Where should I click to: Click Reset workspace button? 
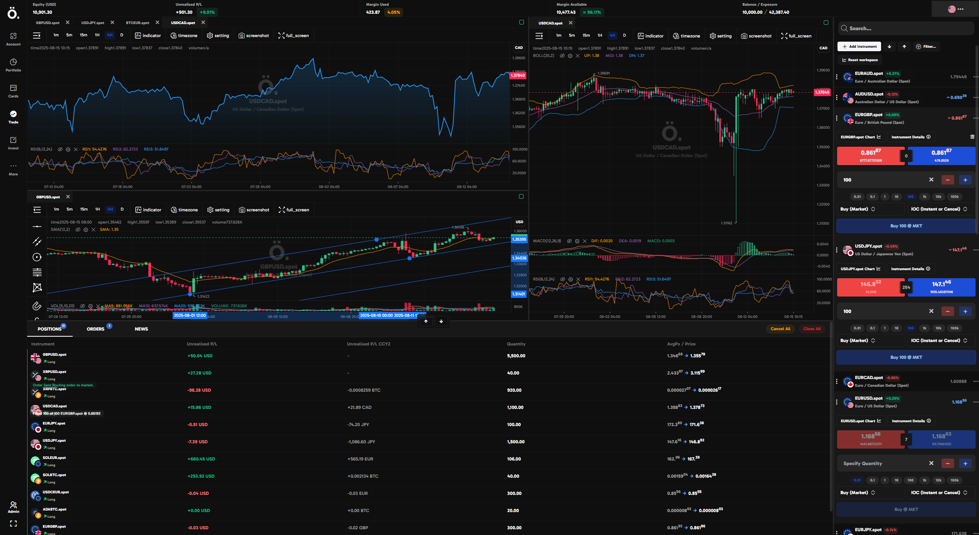pyautogui.click(x=859, y=60)
